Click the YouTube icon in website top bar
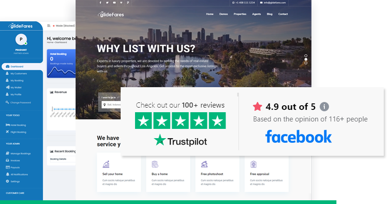The width and height of the screenshot is (387, 204). point(114,3)
